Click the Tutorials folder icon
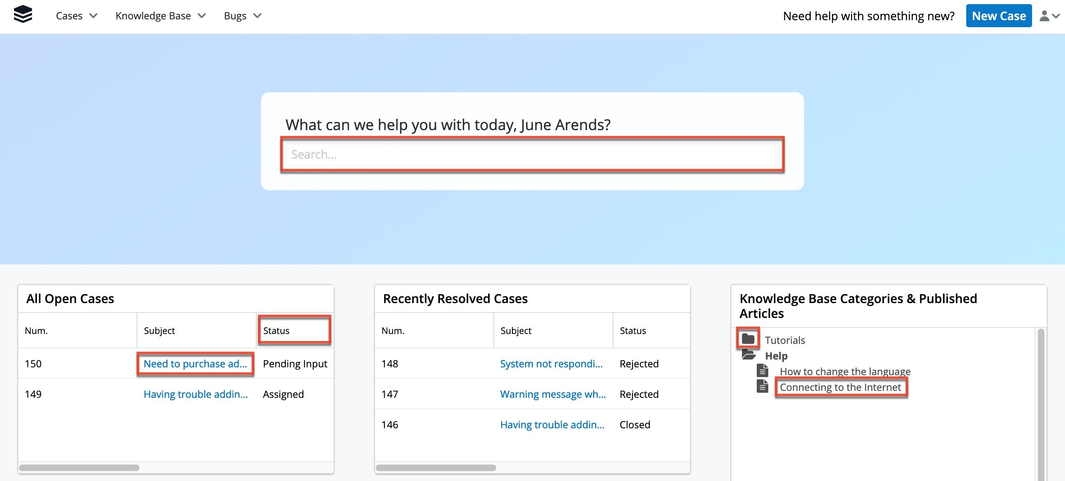 click(x=747, y=339)
